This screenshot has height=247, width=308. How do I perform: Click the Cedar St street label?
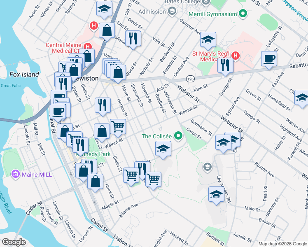click(x=34, y=208)
